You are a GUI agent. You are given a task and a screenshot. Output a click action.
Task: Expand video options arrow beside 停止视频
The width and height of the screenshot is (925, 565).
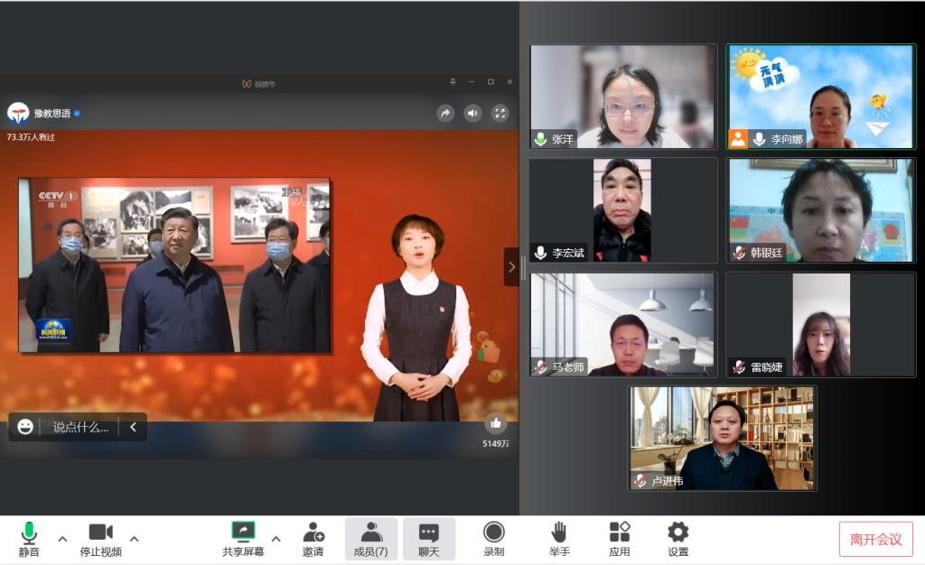tap(134, 539)
